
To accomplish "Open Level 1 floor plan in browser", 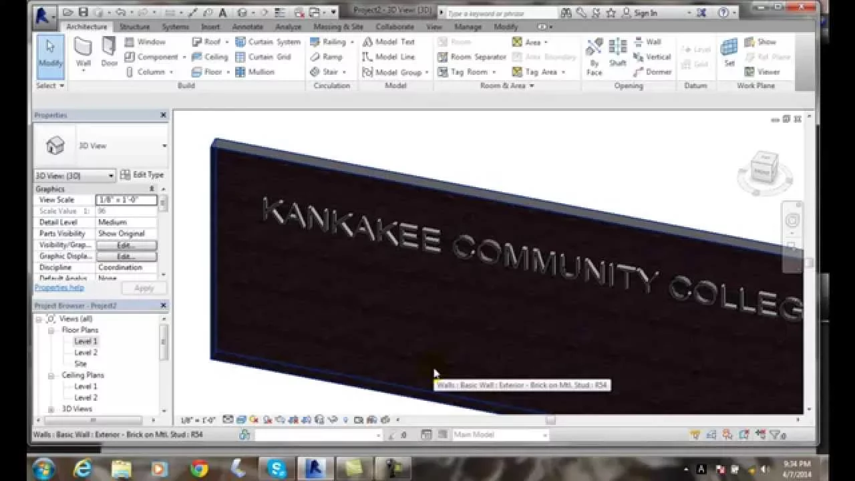I will tap(85, 341).
